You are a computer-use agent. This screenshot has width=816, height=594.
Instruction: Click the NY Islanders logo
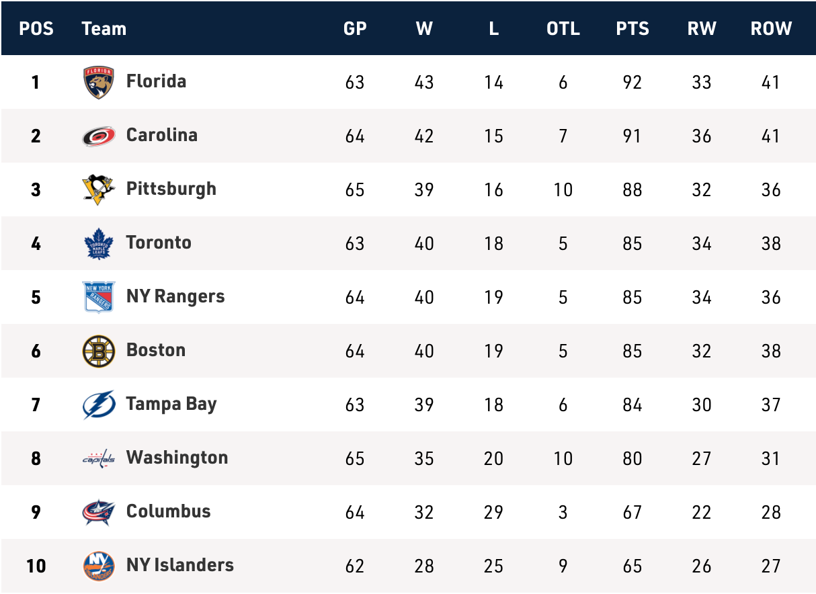click(x=99, y=566)
